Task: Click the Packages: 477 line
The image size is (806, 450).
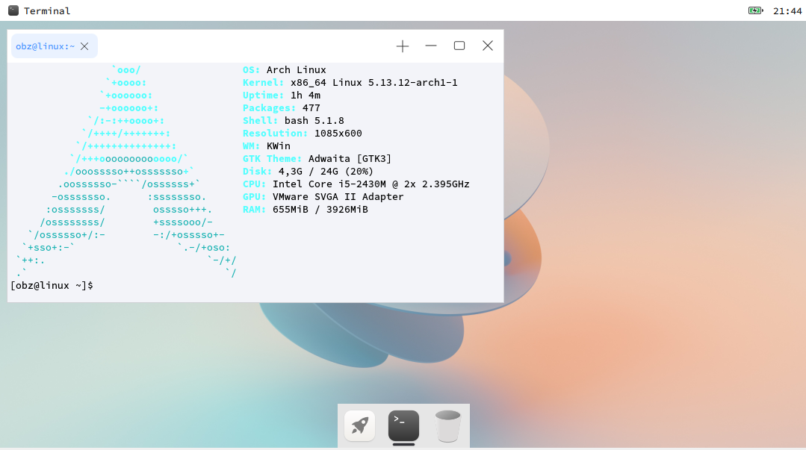Action: click(282, 108)
